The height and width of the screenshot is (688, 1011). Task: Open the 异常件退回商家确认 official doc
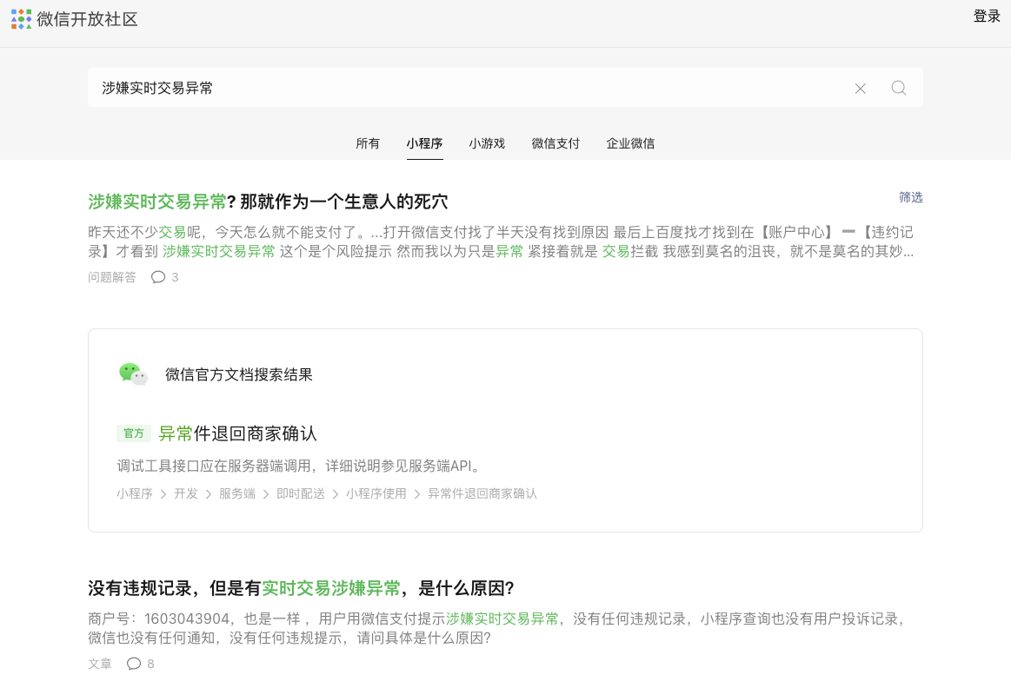(x=238, y=433)
